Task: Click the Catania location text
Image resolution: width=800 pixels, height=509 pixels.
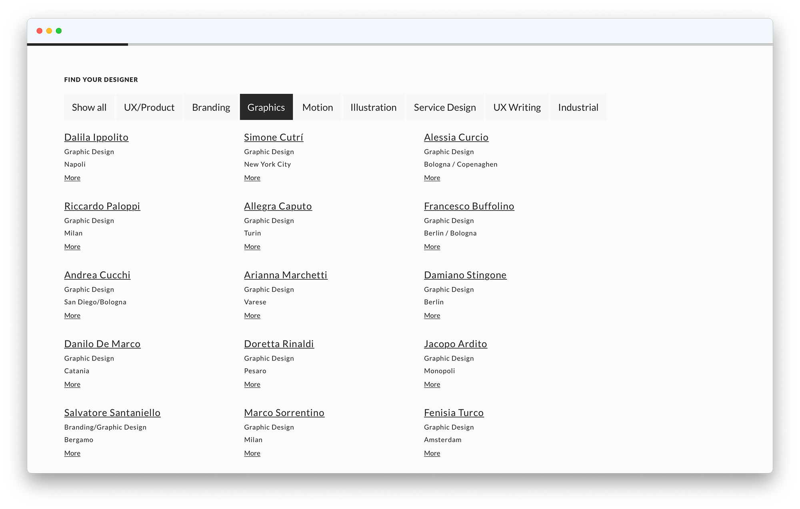Action: tap(77, 371)
